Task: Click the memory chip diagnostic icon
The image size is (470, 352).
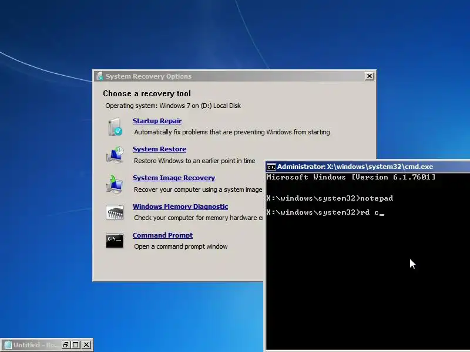Action: click(x=115, y=212)
